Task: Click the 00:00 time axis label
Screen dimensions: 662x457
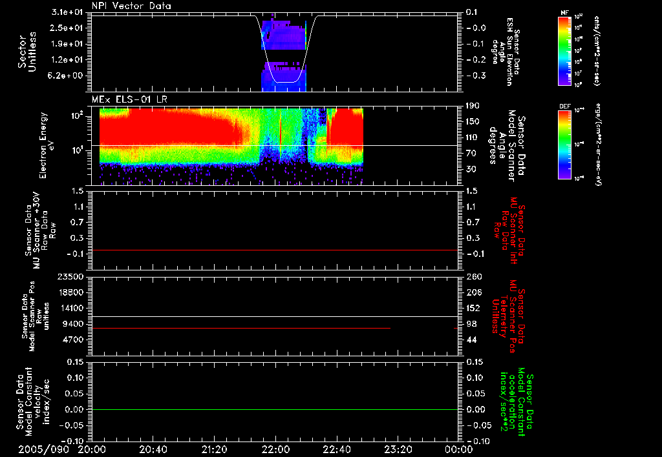Action: (x=458, y=450)
